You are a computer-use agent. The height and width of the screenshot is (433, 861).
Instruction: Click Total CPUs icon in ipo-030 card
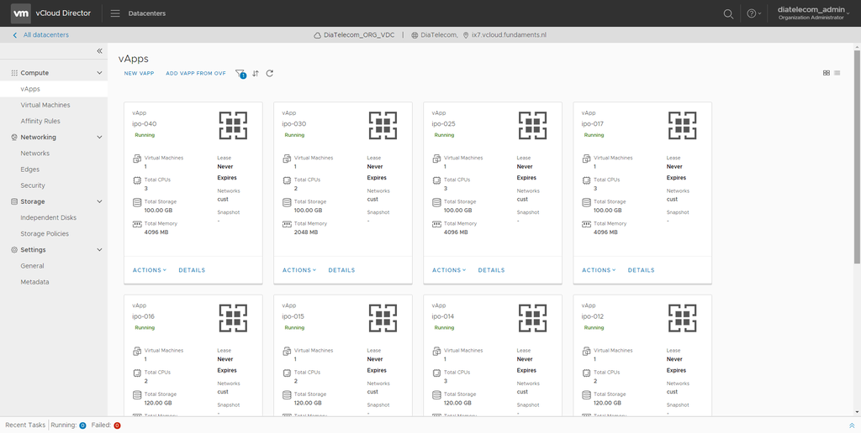(287, 180)
